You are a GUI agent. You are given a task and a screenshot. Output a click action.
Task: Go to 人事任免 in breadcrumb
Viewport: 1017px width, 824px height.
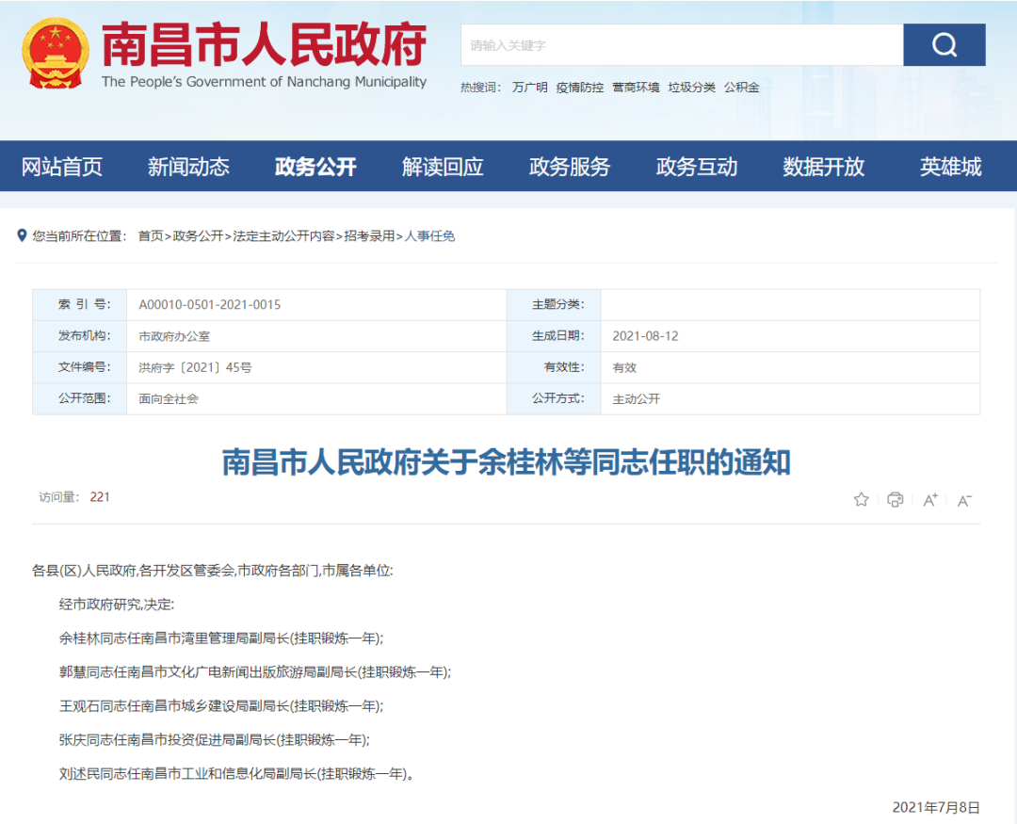[429, 236]
